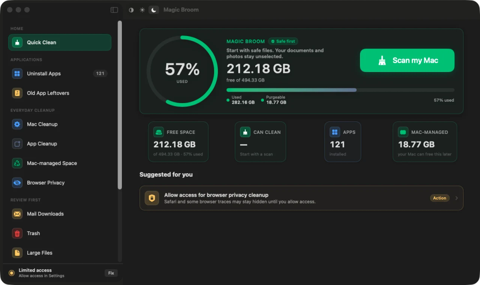The height and width of the screenshot is (285, 480).
Task: Click "Allow access for browser privacy cleanup" title
Action: click(x=216, y=195)
